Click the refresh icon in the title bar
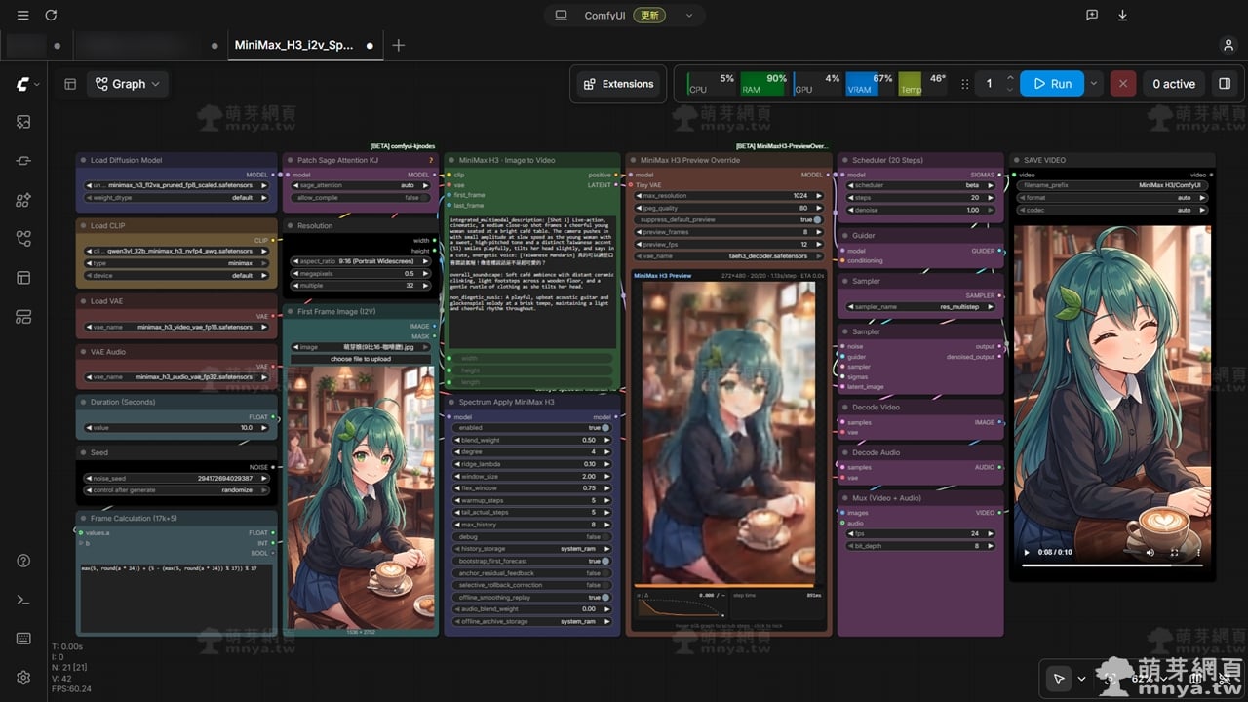Screen dimensions: 1248x702 coord(51,16)
